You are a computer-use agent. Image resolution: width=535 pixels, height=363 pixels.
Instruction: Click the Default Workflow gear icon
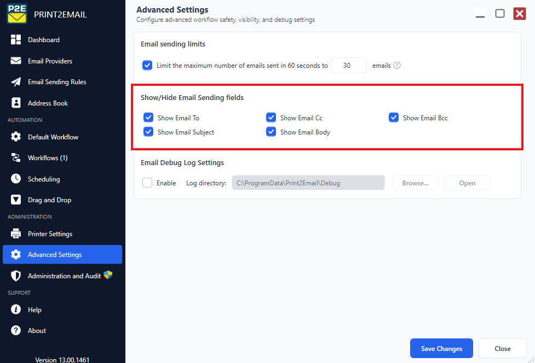click(x=16, y=137)
